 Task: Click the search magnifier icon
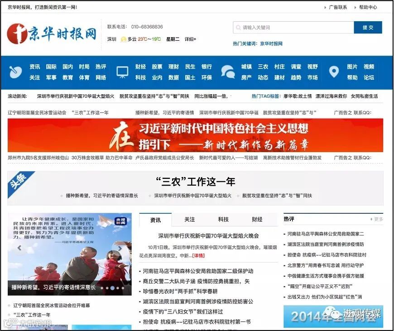(238, 28)
